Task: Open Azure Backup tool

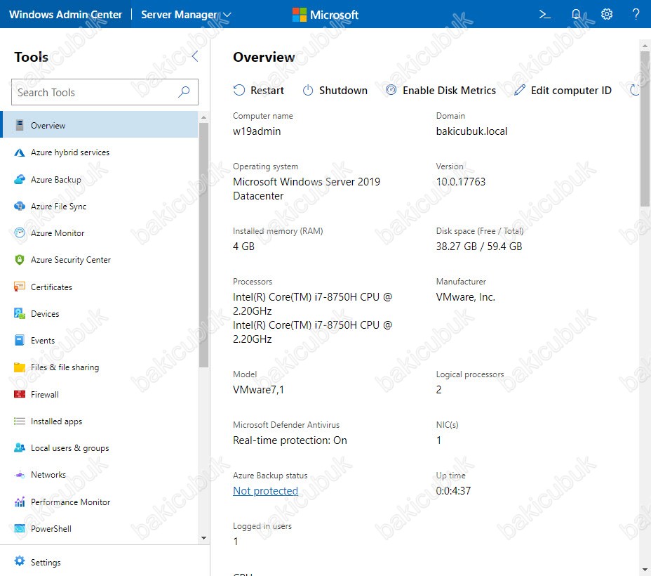Action: point(100,180)
